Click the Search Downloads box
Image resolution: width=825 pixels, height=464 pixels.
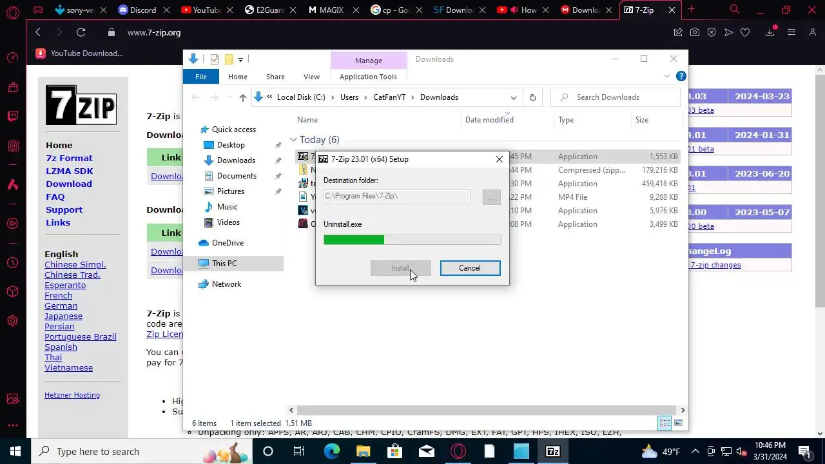coord(616,97)
